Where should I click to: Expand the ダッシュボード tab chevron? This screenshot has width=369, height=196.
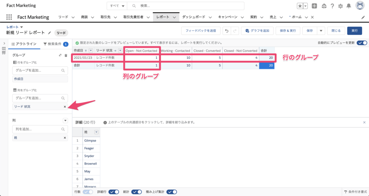[x=210, y=17]
